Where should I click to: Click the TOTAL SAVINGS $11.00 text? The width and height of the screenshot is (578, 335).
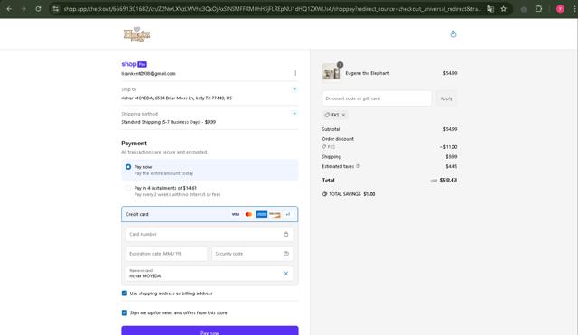pos(351,194)
